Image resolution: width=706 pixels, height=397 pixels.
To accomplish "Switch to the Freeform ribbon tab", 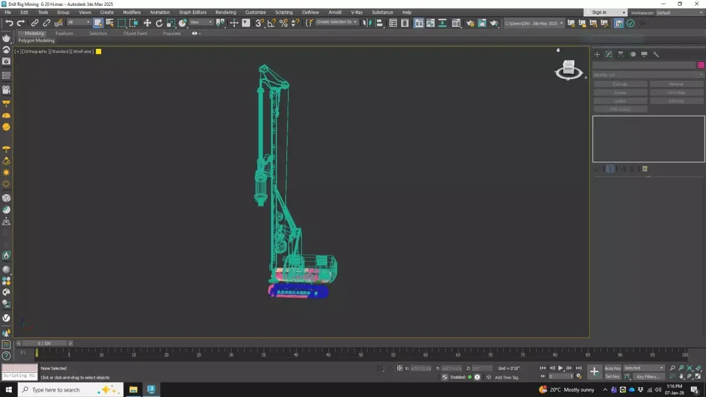I will point(64,34).
